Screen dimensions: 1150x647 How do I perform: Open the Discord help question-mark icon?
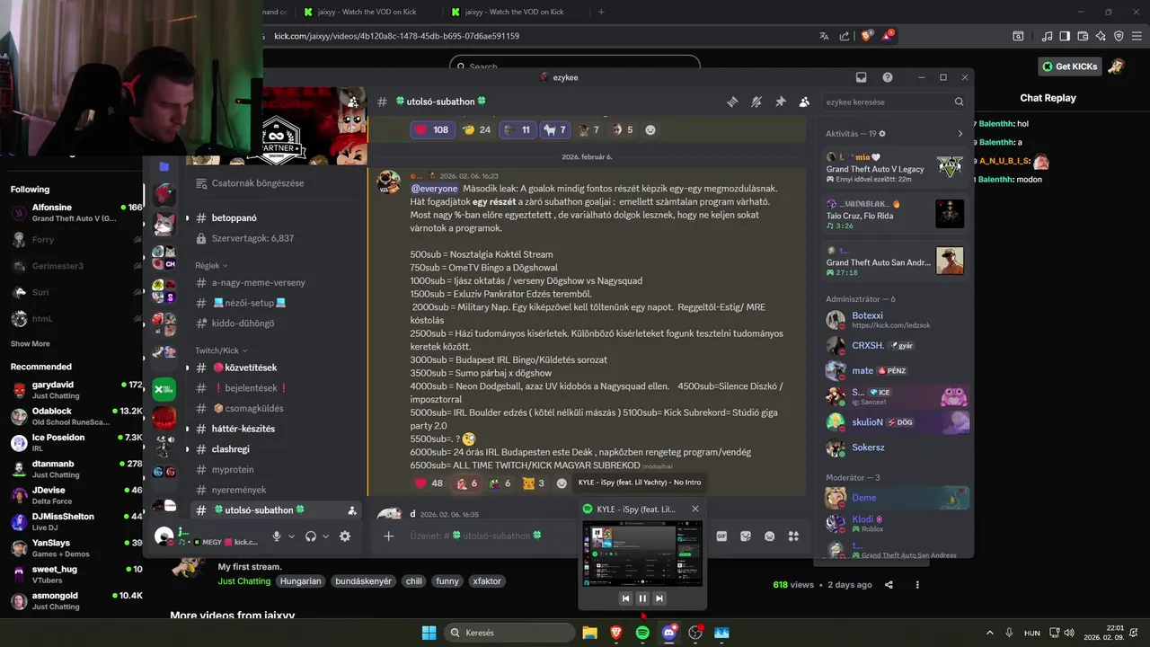click(888, 77)
